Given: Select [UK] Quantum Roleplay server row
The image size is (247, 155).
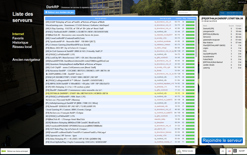Looking at the screenshot, I should click(x=120, y=64).
